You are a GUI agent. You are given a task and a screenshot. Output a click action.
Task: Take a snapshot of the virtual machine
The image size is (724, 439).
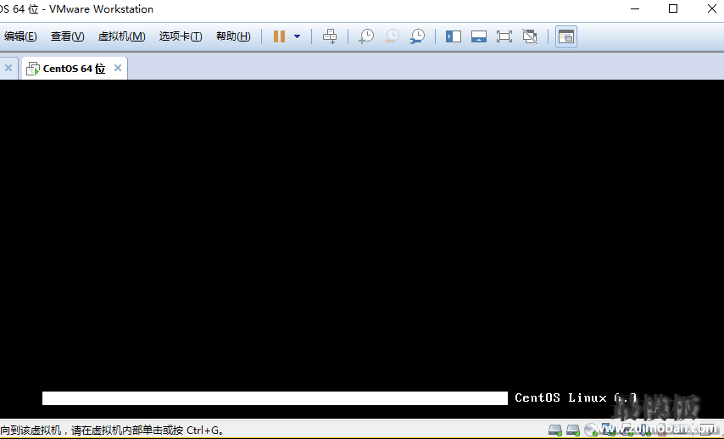[366, 36]
